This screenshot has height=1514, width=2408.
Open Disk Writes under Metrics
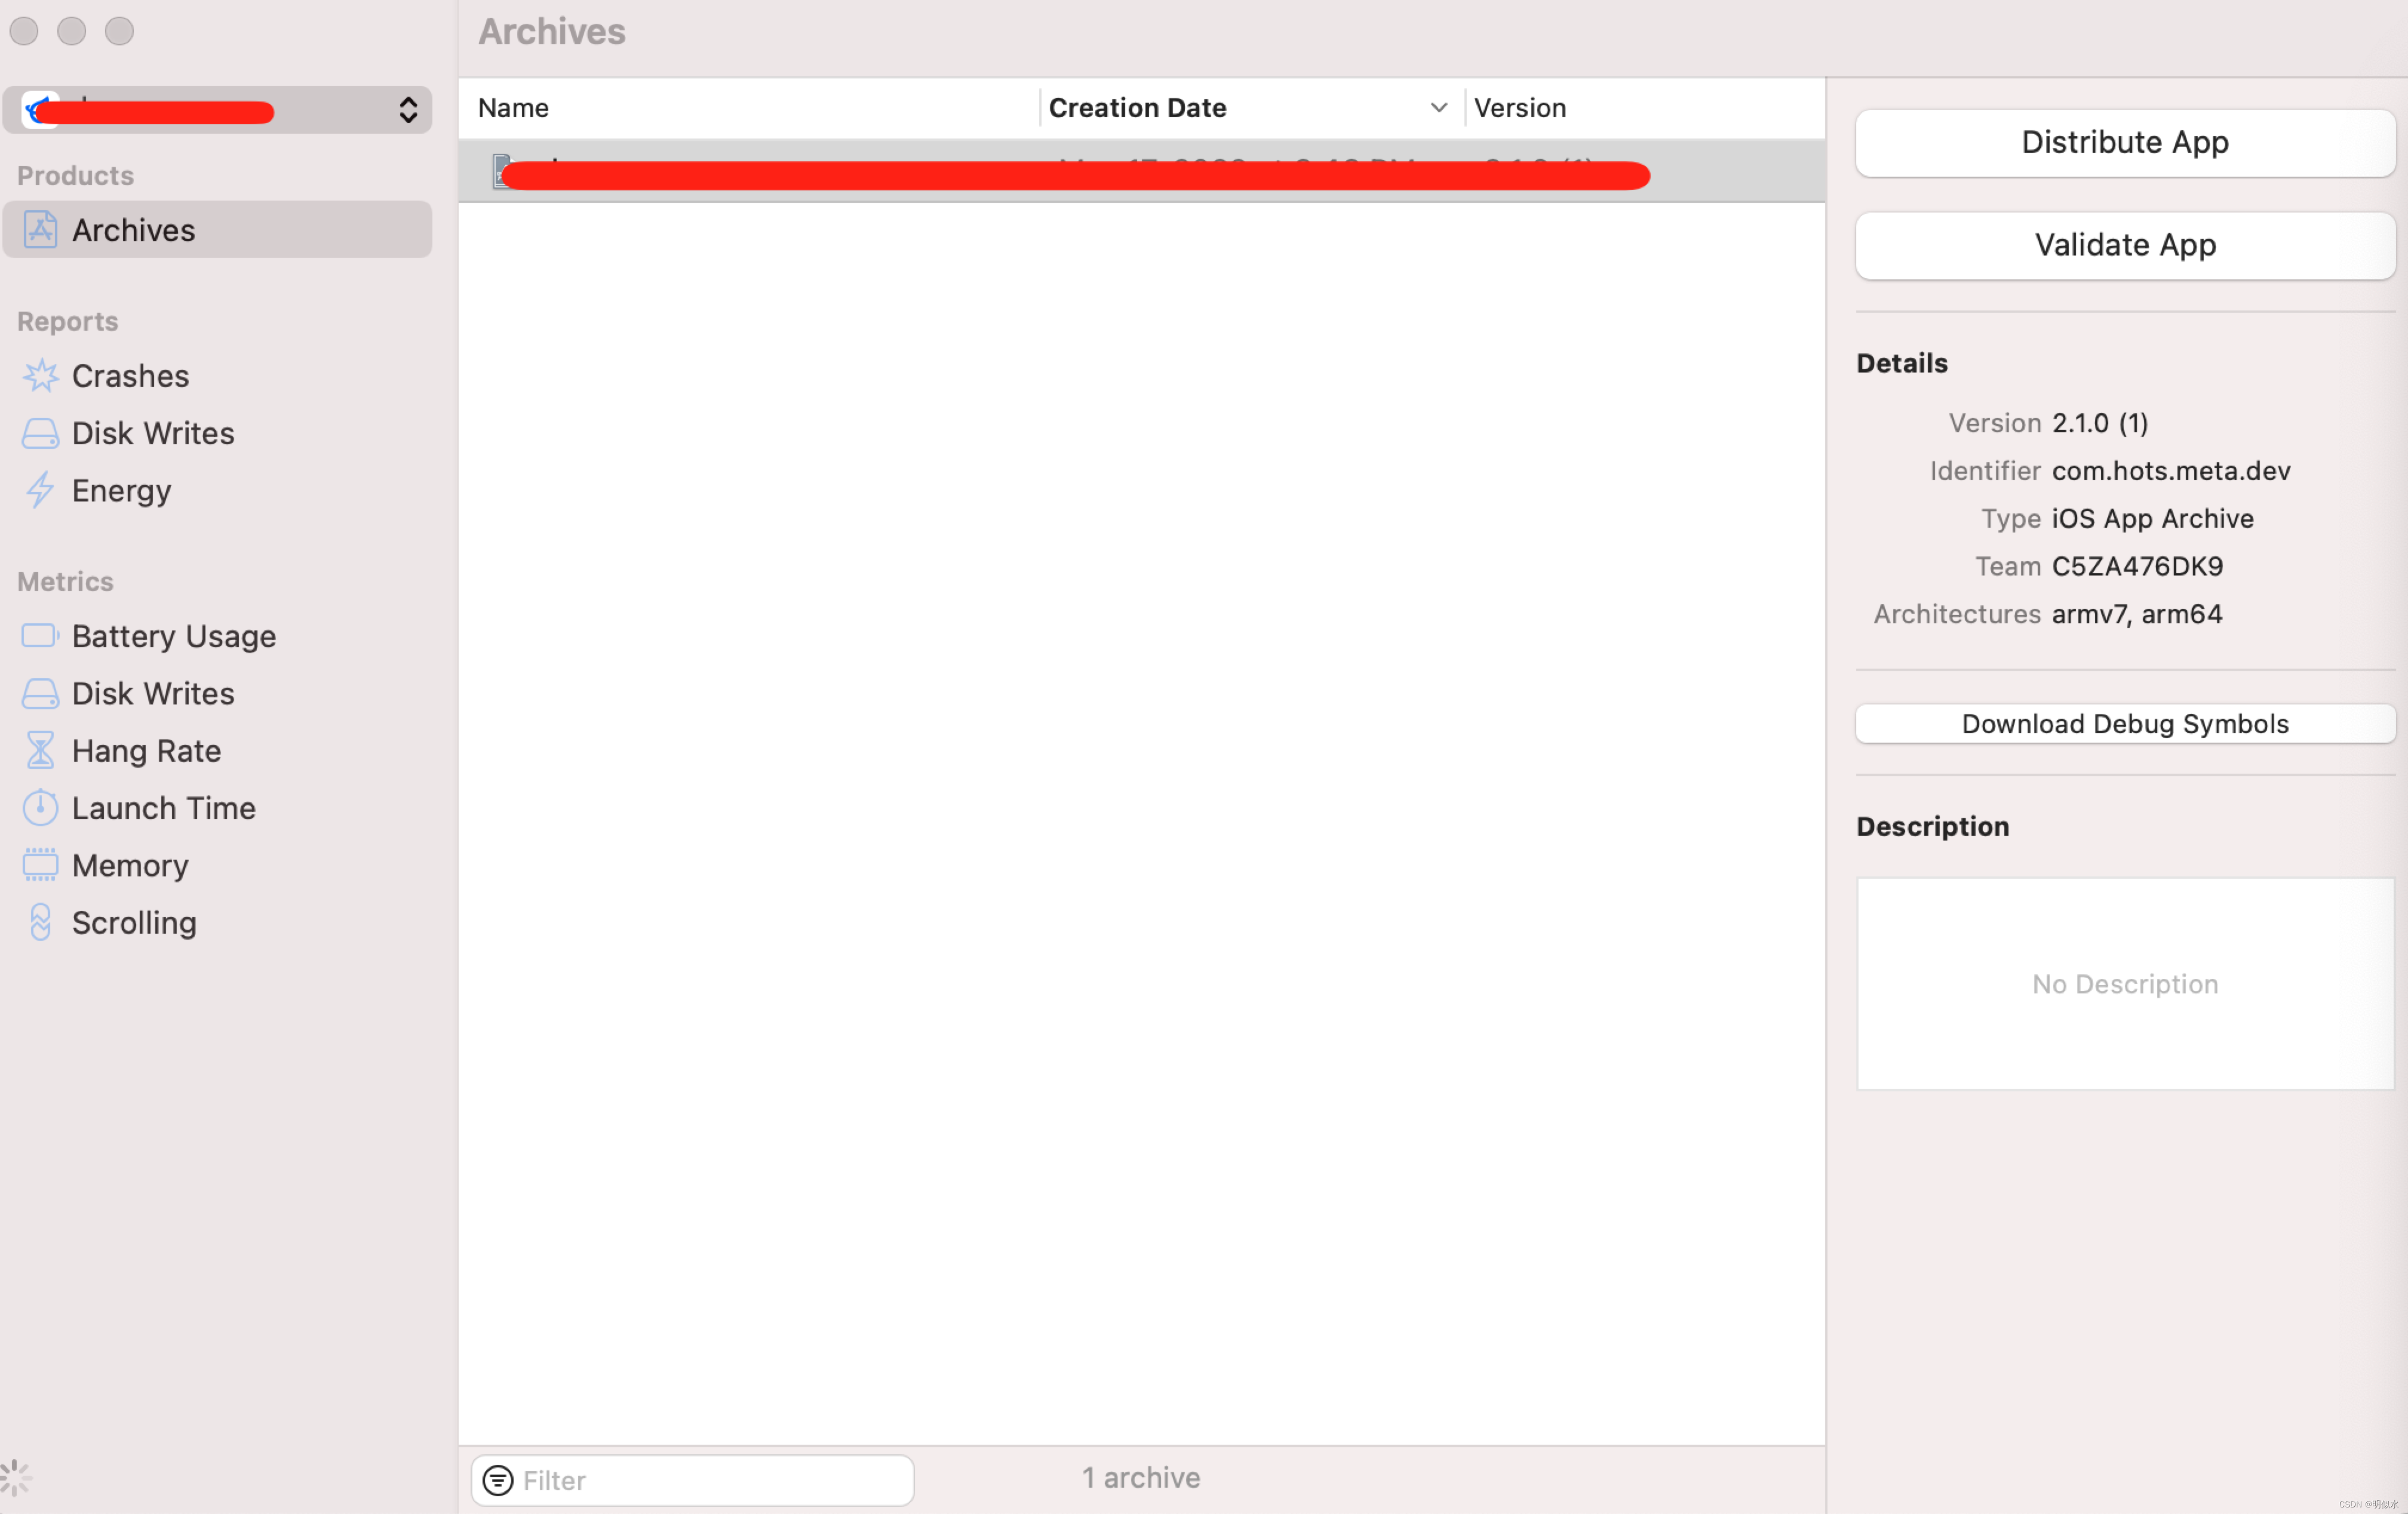[152, 694]
